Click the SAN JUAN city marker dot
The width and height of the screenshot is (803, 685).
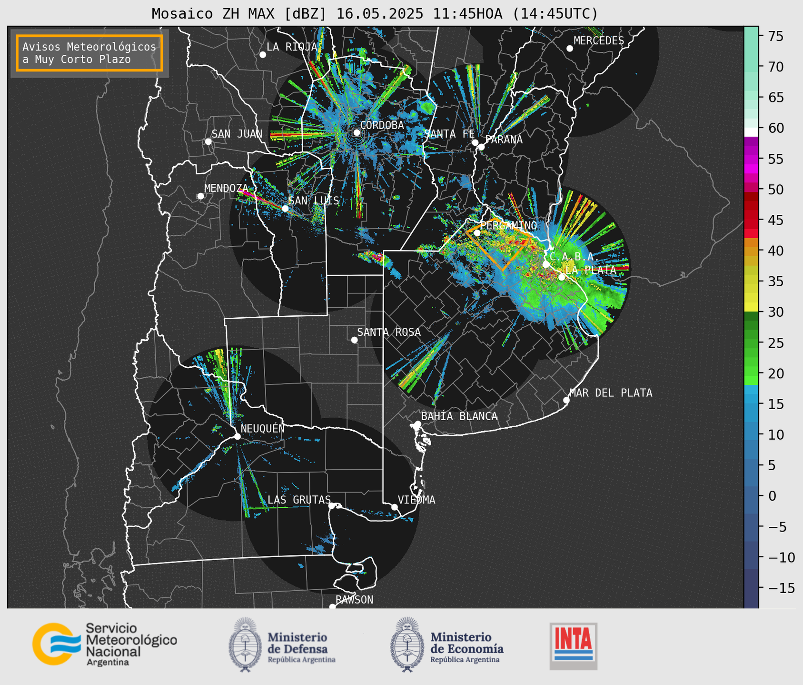pyautogui.click(x=208, y=141)
